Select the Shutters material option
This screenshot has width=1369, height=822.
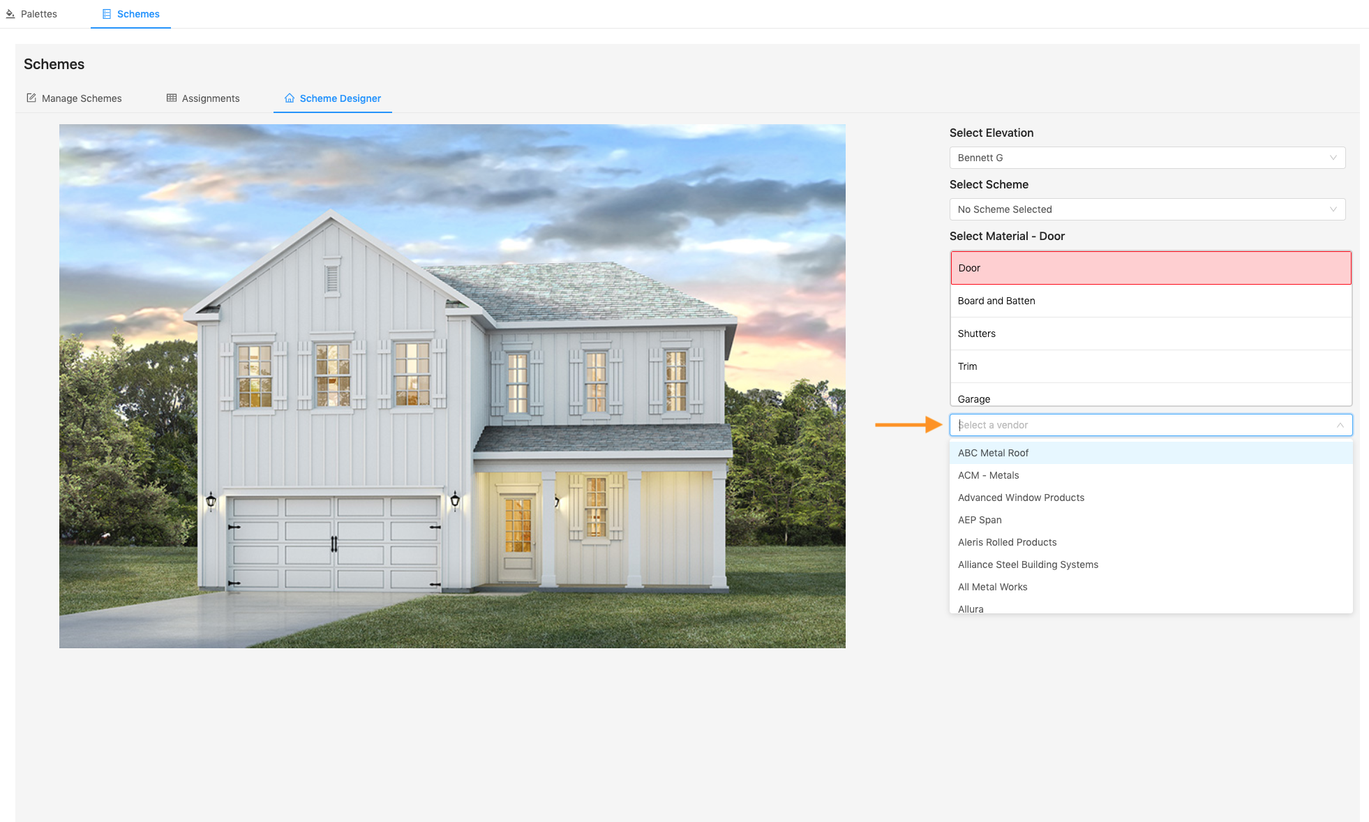(x=1150, y=334)
